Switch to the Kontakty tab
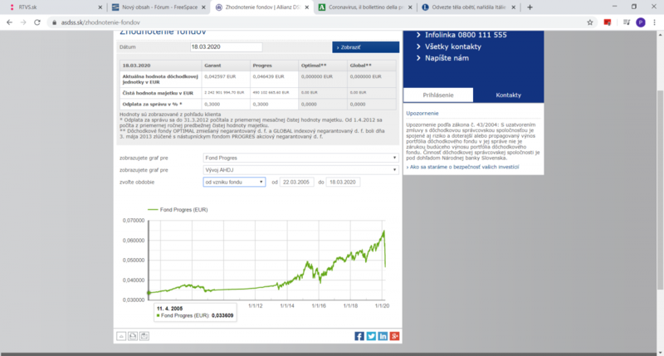The image size is (664, 356). point(508,95)
